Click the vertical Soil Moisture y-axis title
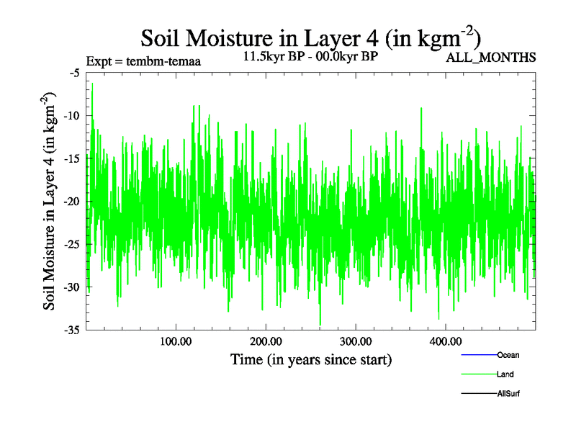576x432 pixels. tap(51, 202)
